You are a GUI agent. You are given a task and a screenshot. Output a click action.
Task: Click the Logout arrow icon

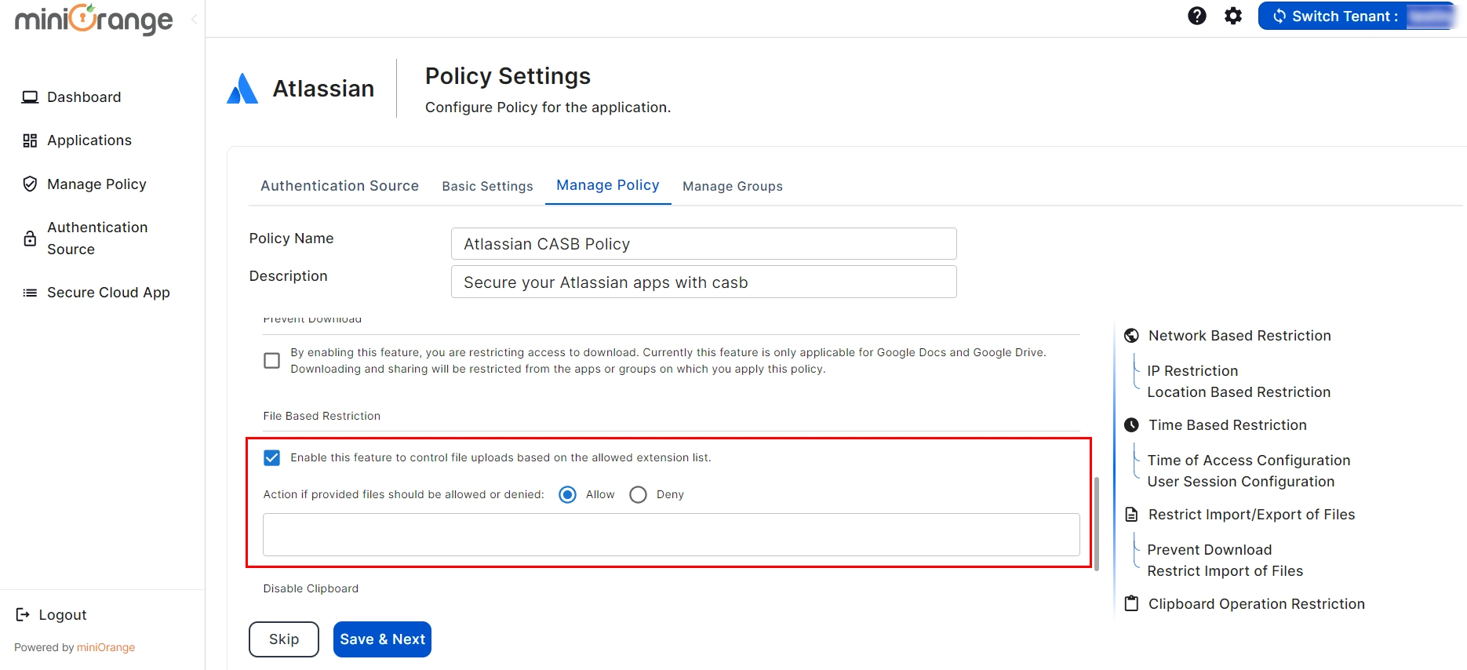click(x=23, y=614)
